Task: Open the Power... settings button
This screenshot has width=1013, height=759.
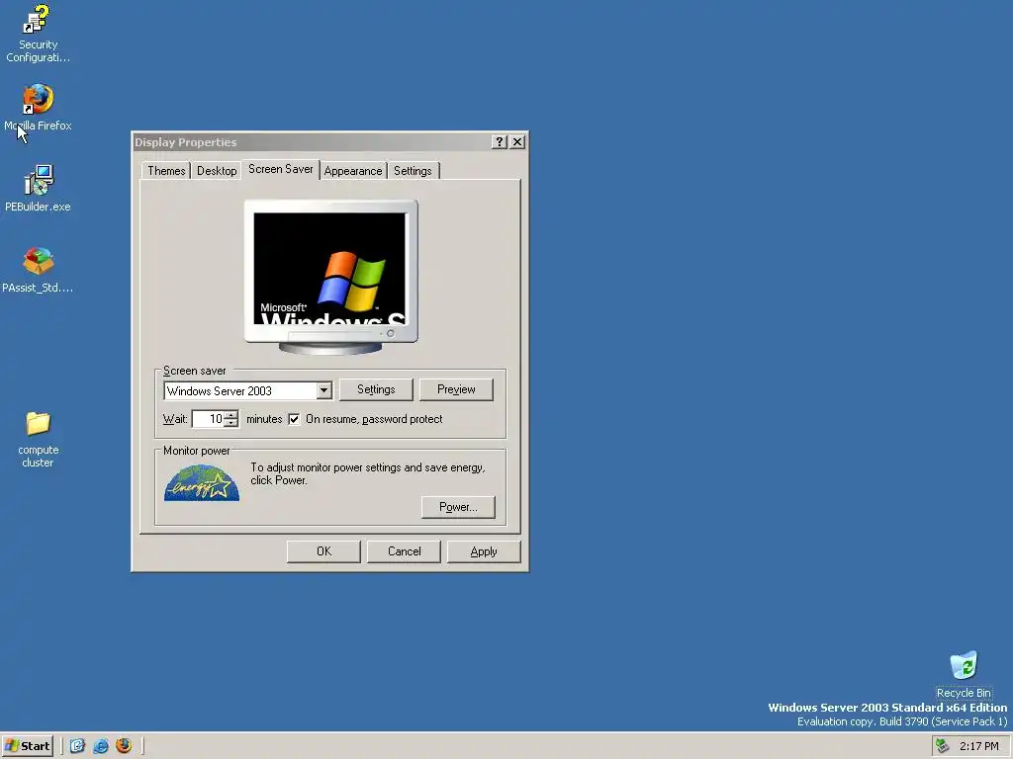Action: (458, 507)
